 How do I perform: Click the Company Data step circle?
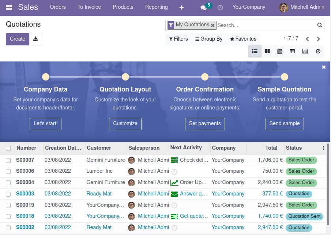(x=46, y=77)
